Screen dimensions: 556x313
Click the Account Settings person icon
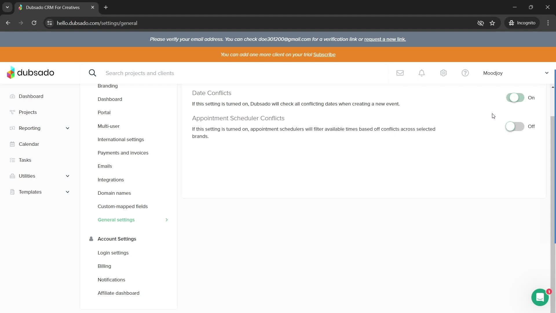91,239
